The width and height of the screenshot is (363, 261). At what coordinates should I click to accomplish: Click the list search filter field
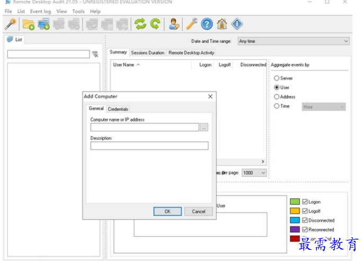click(48, 54)
